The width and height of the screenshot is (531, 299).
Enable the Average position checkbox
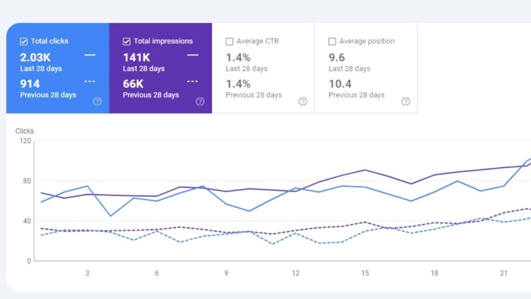point(332,42)
